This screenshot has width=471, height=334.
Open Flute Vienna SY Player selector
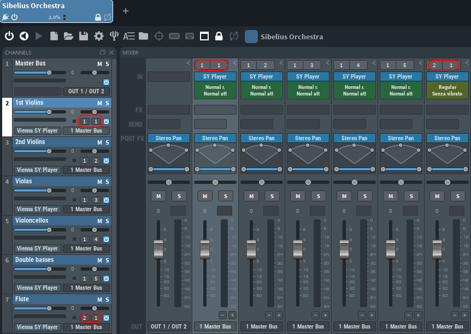(x=38, y=327)
